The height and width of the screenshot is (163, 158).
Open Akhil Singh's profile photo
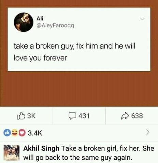pyautogui.click(x=12, y=152)
